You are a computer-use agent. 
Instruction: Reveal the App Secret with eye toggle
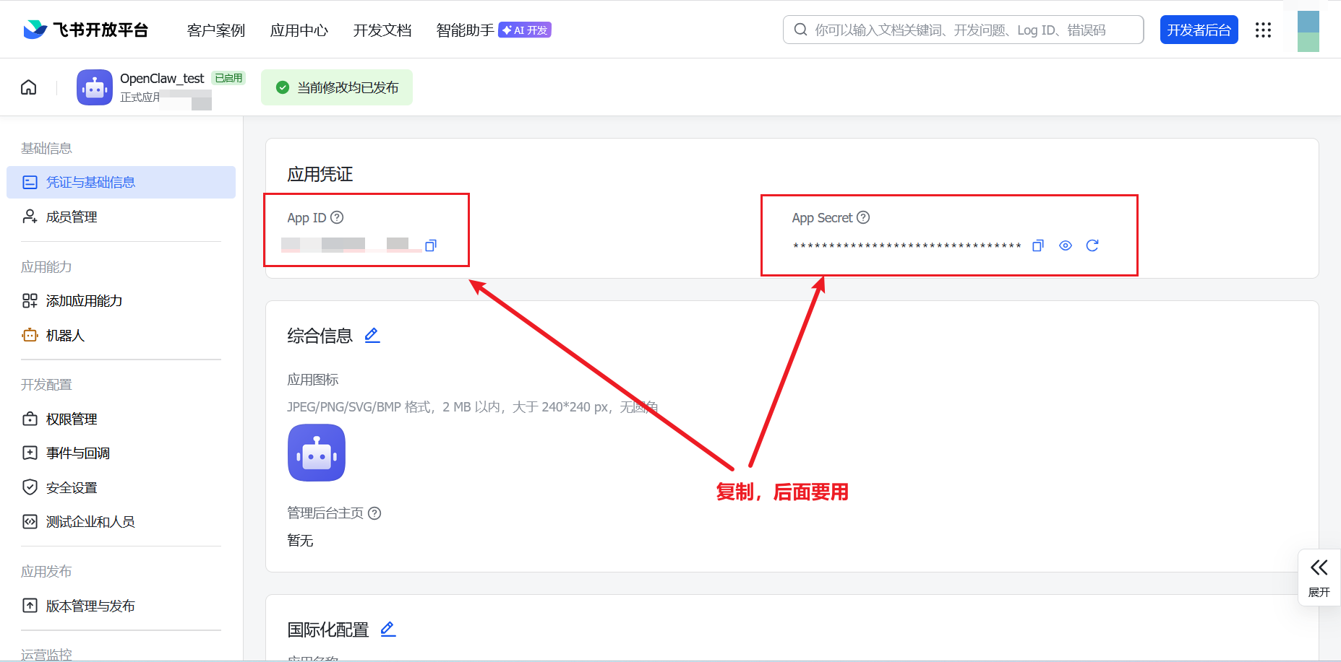[1065, 245]
